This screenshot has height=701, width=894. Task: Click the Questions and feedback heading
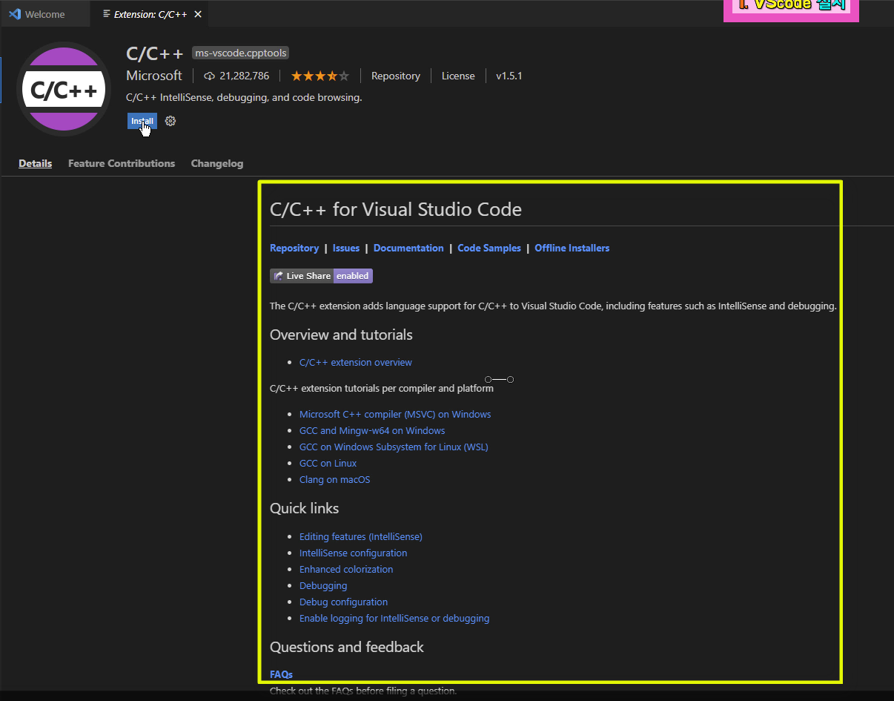347,647
